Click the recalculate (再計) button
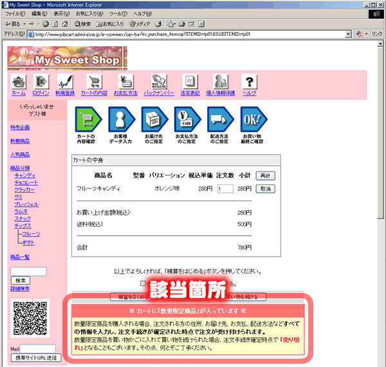Image resolution: width=386 pixels, height=367 pixels. coord(265,175)
